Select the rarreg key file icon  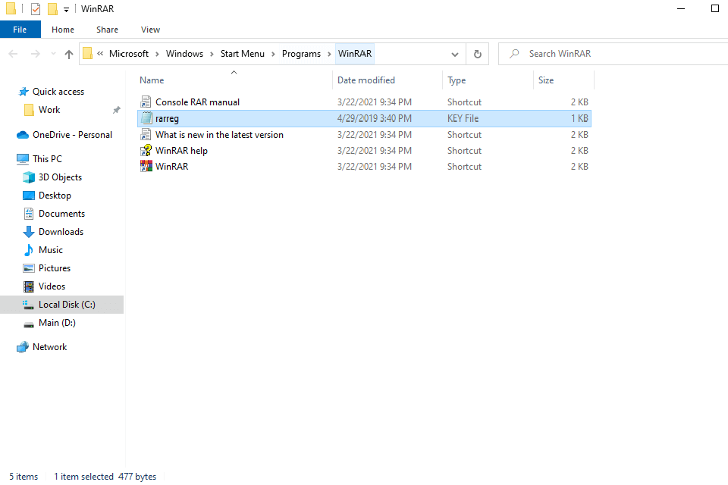click(x=146, y=119)
